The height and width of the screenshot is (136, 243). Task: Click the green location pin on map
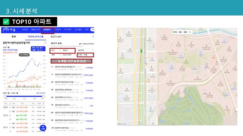coord(141,51)
